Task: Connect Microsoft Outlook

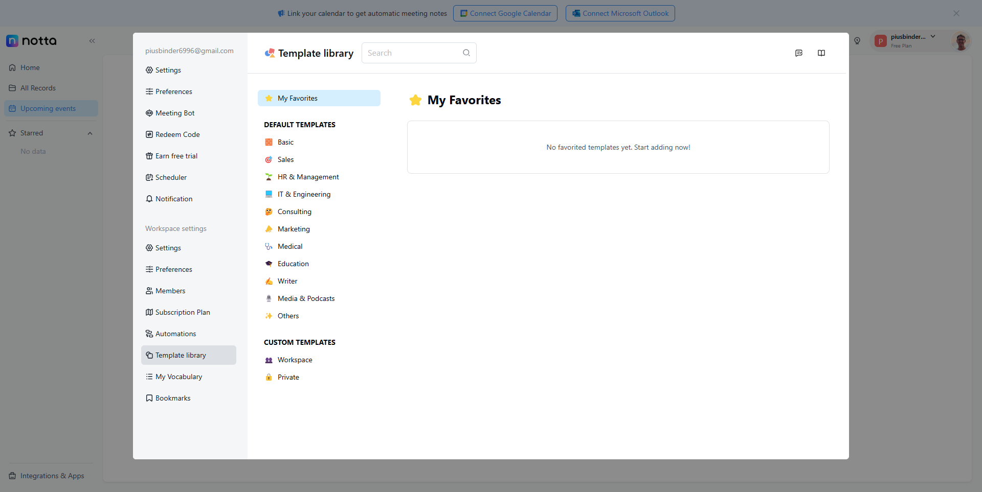Action: coord(620,13)
